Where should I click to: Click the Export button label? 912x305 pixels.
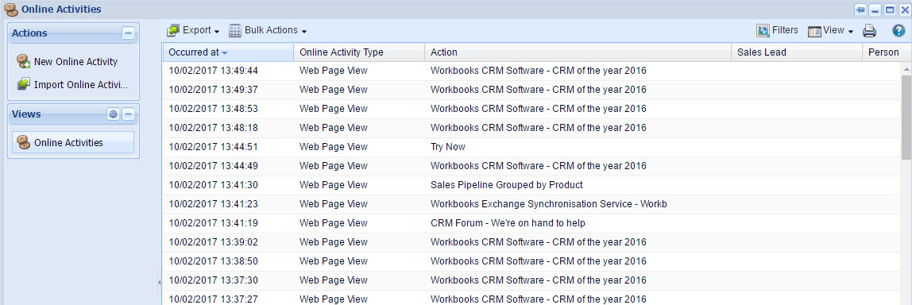(x=196, y=30)
